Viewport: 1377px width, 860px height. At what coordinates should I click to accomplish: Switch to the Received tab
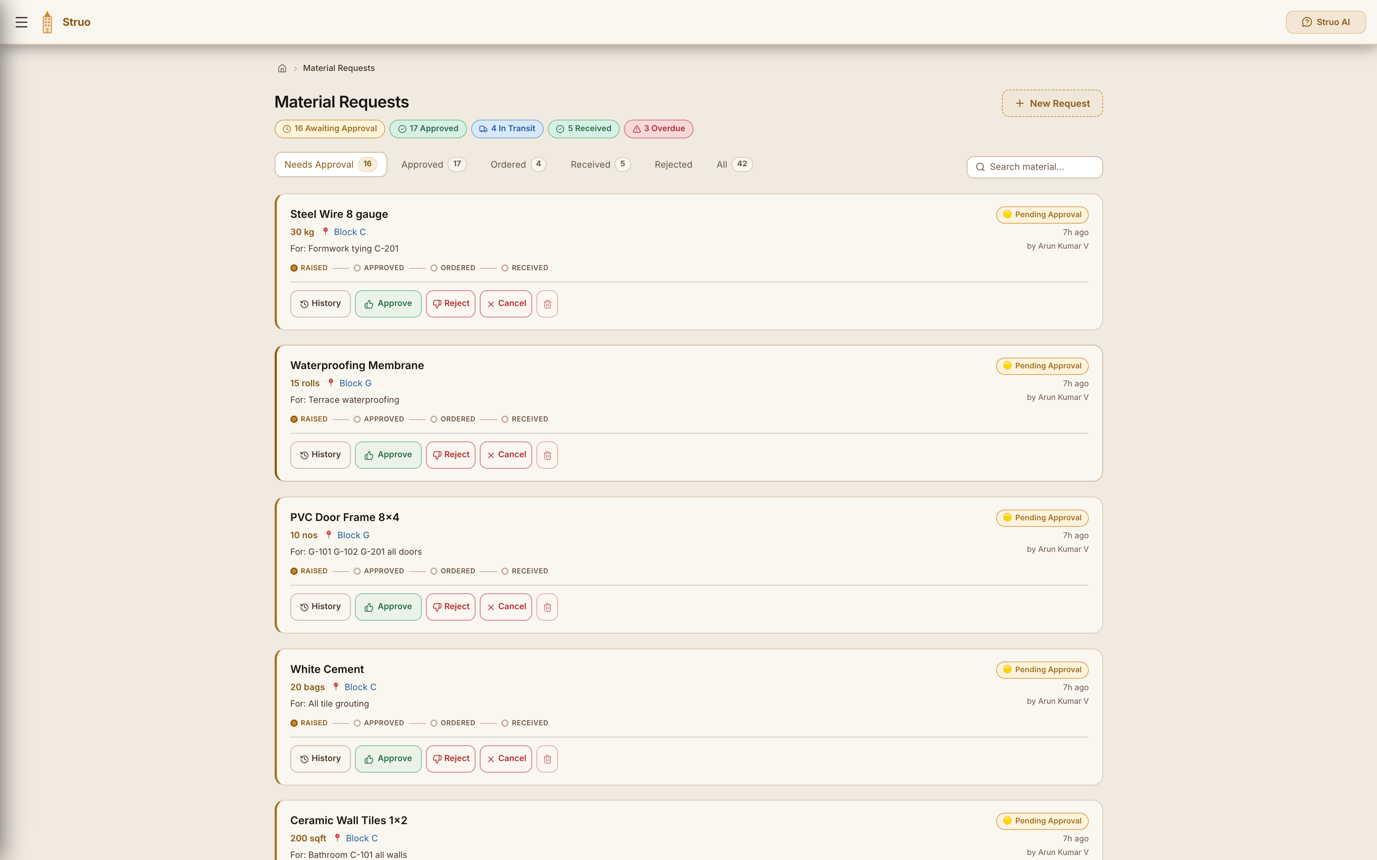pos(600,164)
